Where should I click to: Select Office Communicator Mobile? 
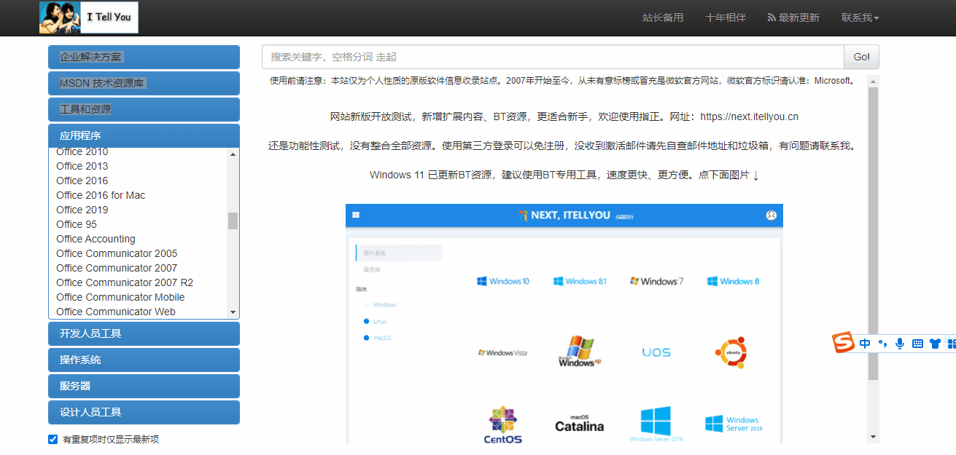[x=120, y=297]
